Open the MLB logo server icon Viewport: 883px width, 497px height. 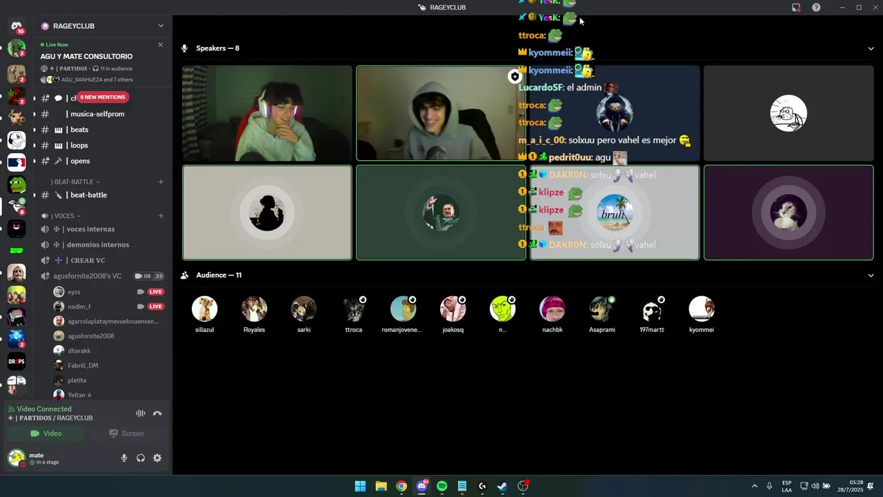tap(17, 162)
